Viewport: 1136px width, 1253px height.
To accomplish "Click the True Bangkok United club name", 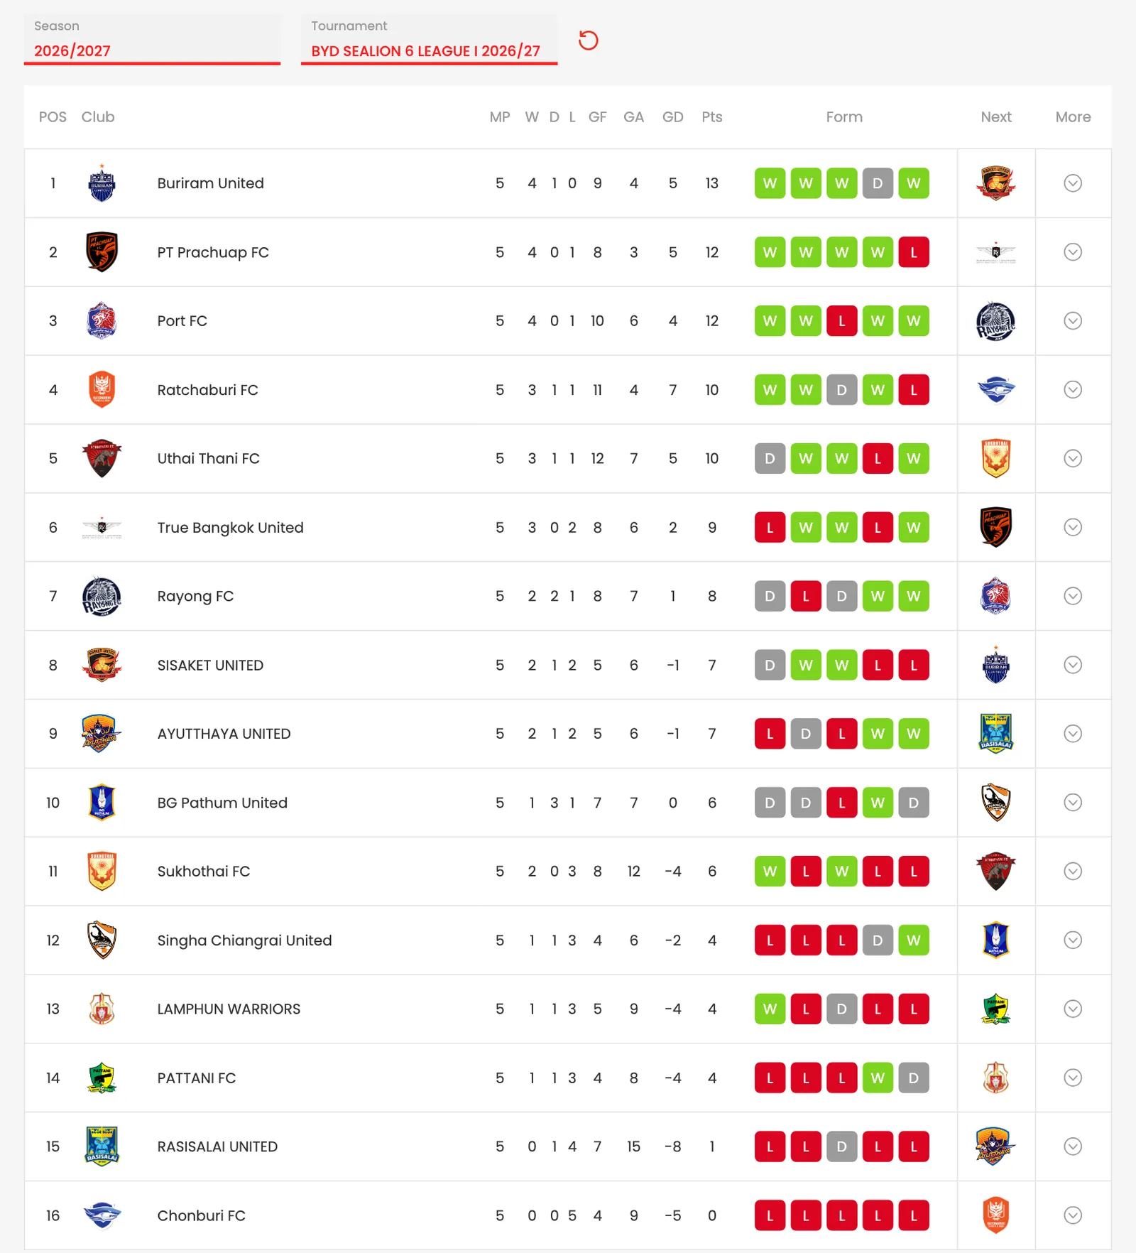I will click(230, 527).
